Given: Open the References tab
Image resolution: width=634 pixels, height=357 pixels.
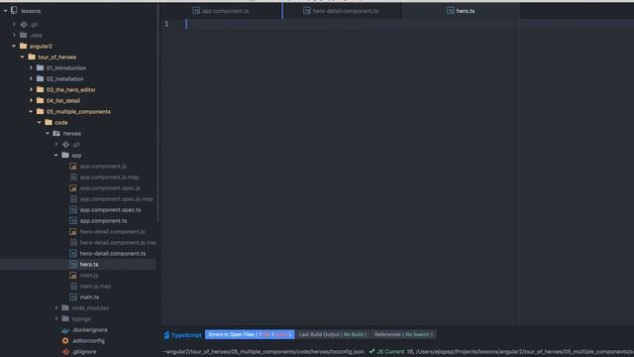Looking at the screenshot, I should coord(403,335).
